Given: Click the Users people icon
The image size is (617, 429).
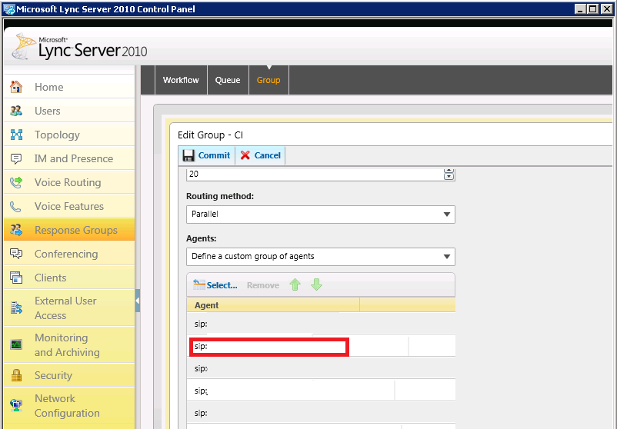Looking at the screenshot, I should [16, 111].
